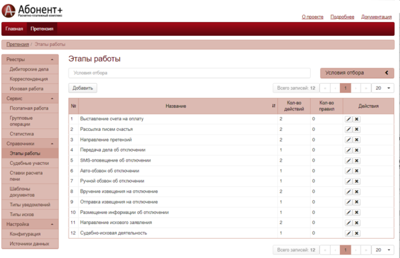Image resolution: width=400 pixels, height=258 pixels.
Task: Edit 'Передача дела об отключении' entry
Action: pyautogui.click(x=349, y=150)
